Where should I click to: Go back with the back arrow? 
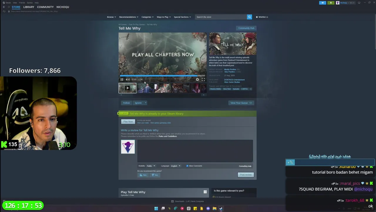(4, 7)
